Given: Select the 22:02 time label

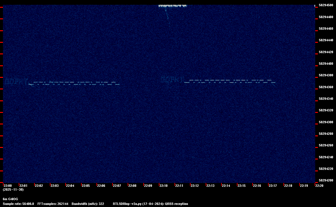Looking at the screenshot, I should pyautogui.click(x=39, y=186).
